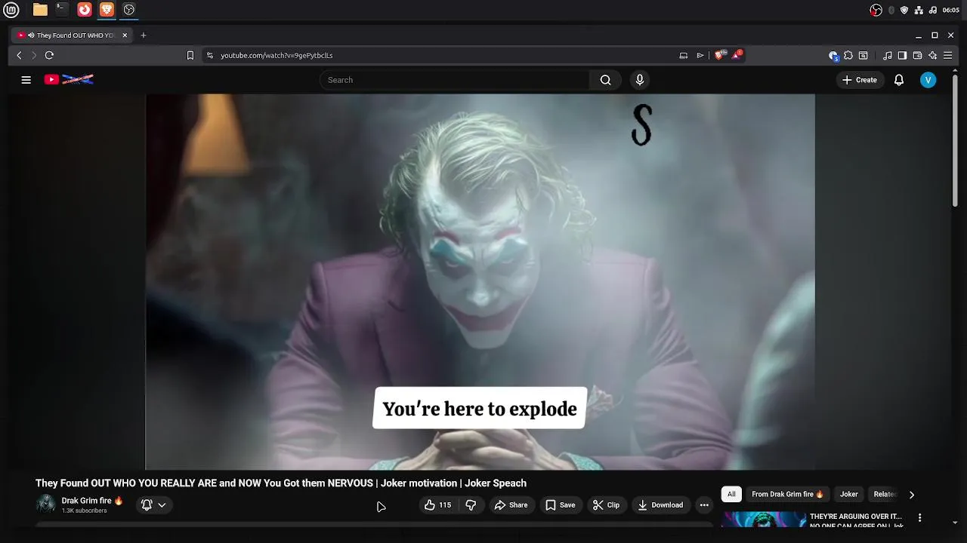The height and width of the screenshot is (543, 967).
Task: Go to the YouTube home logo
Action: (69, 79)
